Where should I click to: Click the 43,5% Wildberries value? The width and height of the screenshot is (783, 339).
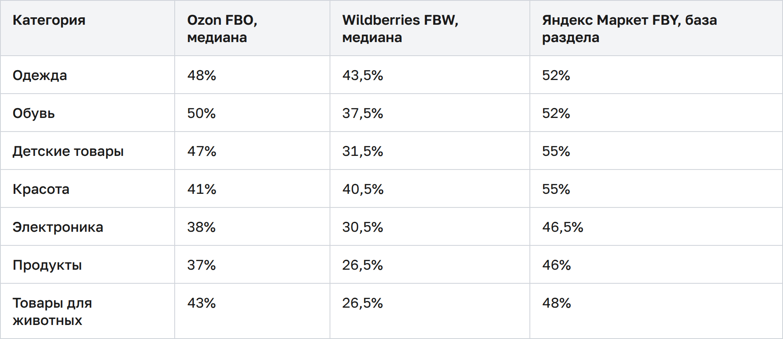(363, 75)
